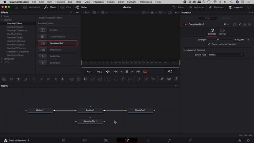Open the Deliver rocket page
The height and width of the screenshot is (143, 254).
tap(190, 140)
